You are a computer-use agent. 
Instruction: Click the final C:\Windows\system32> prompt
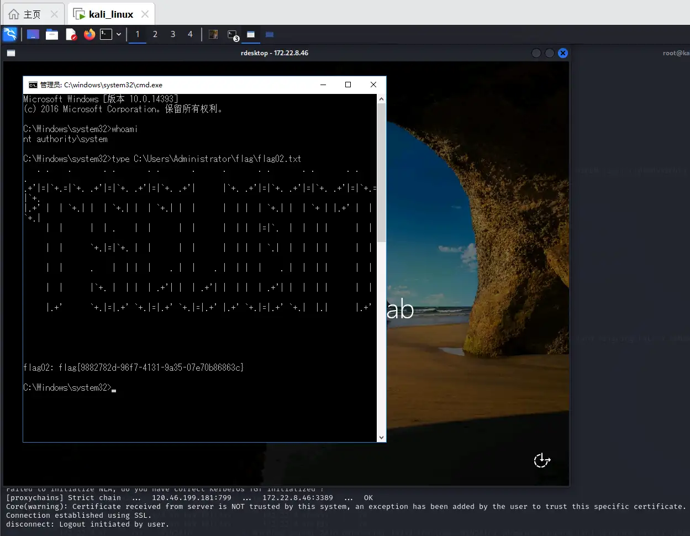point(67,387)
